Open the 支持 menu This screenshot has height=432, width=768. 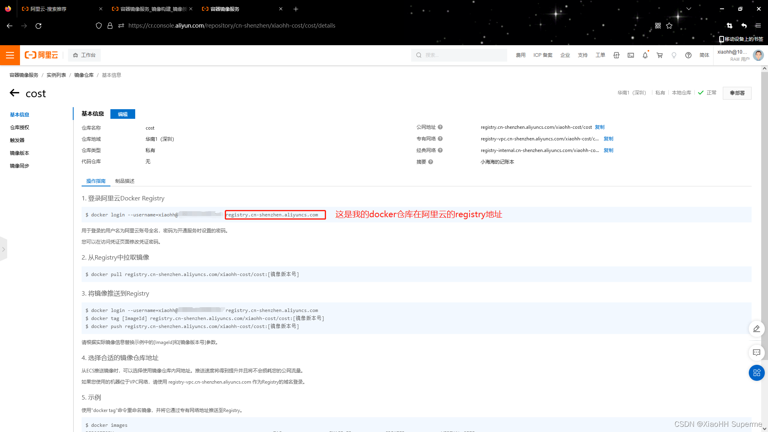point(583,55)
